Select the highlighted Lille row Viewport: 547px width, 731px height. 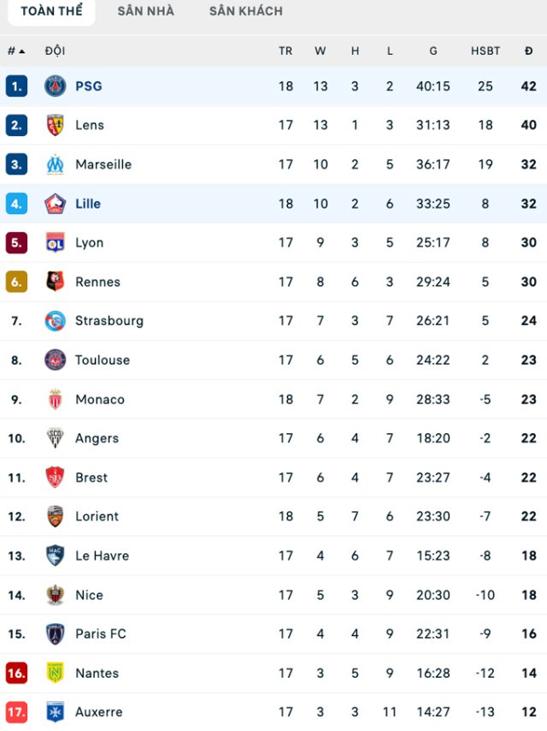(273, 204)
